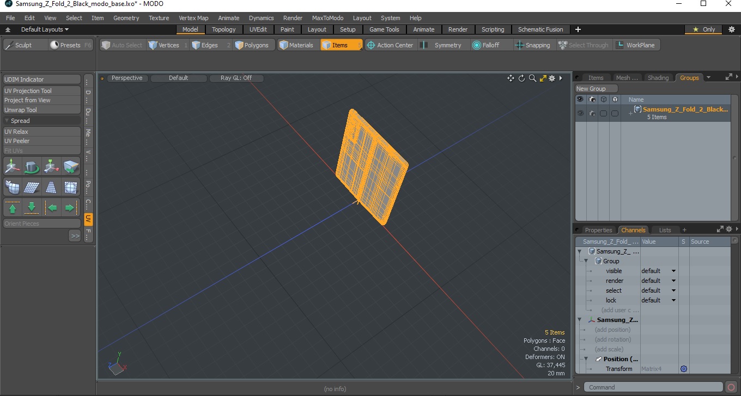Toggle Symmetry mode
This screenshot has height=396, width=741.
point(442,45)
